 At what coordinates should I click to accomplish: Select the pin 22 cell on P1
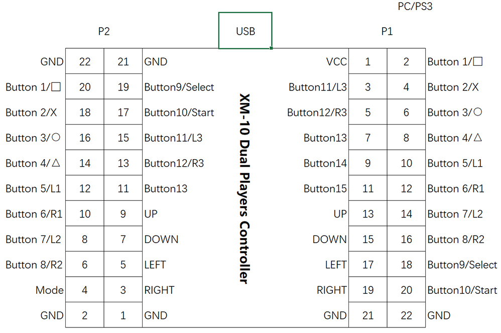pos(407,315)
